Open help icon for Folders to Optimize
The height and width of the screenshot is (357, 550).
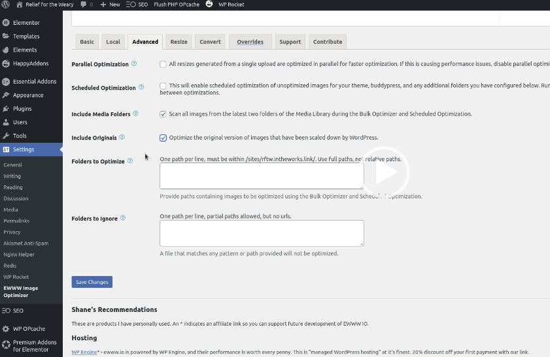pyautogui.click(x=130, y=161)
